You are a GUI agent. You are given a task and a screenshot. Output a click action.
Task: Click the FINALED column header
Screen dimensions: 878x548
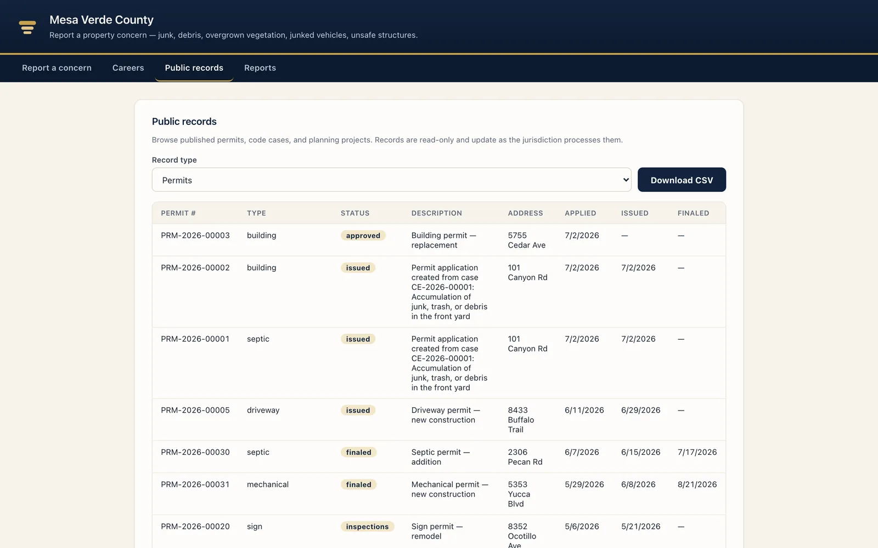pos(693,213)
